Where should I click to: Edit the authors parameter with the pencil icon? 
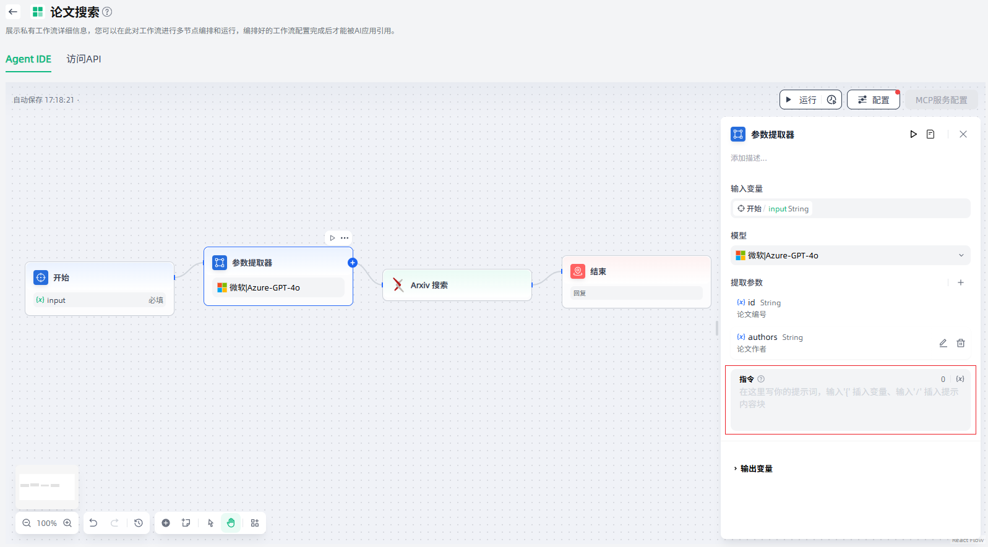tap(943, 343)
